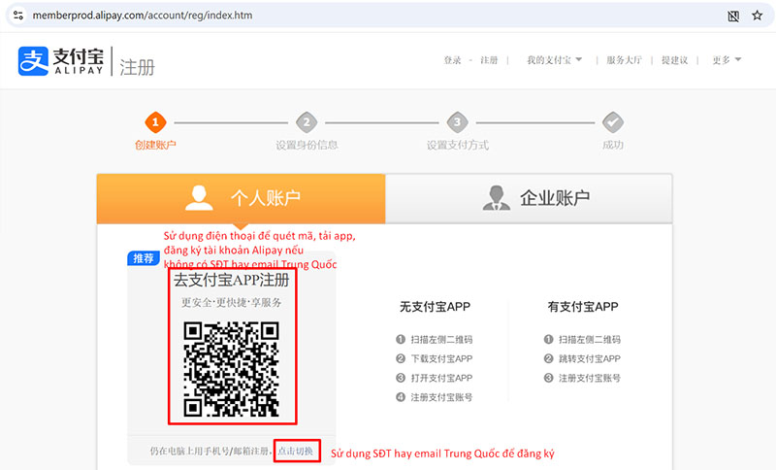Open the 服务大厅 service hall link

click(624, 60)
